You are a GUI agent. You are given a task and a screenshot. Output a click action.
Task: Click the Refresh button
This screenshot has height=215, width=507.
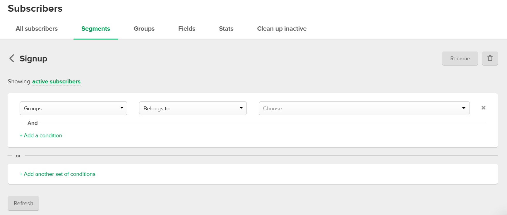coord(23,203)
